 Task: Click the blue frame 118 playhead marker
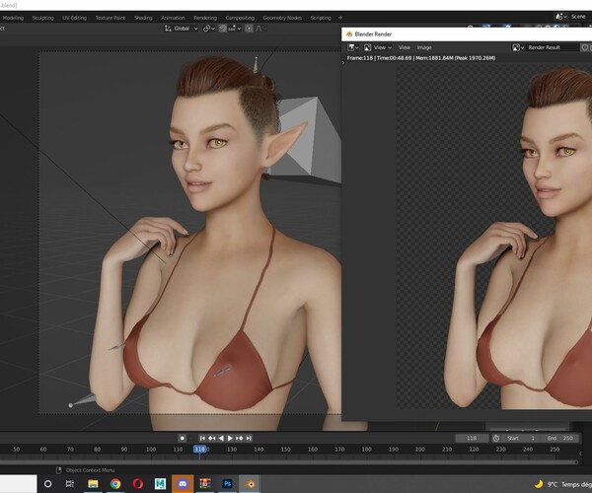tap(199, 450)
